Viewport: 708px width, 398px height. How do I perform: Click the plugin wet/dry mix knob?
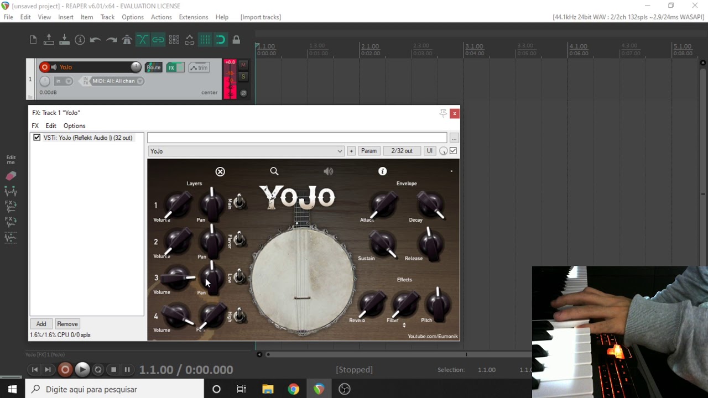(x=444, y=151)
